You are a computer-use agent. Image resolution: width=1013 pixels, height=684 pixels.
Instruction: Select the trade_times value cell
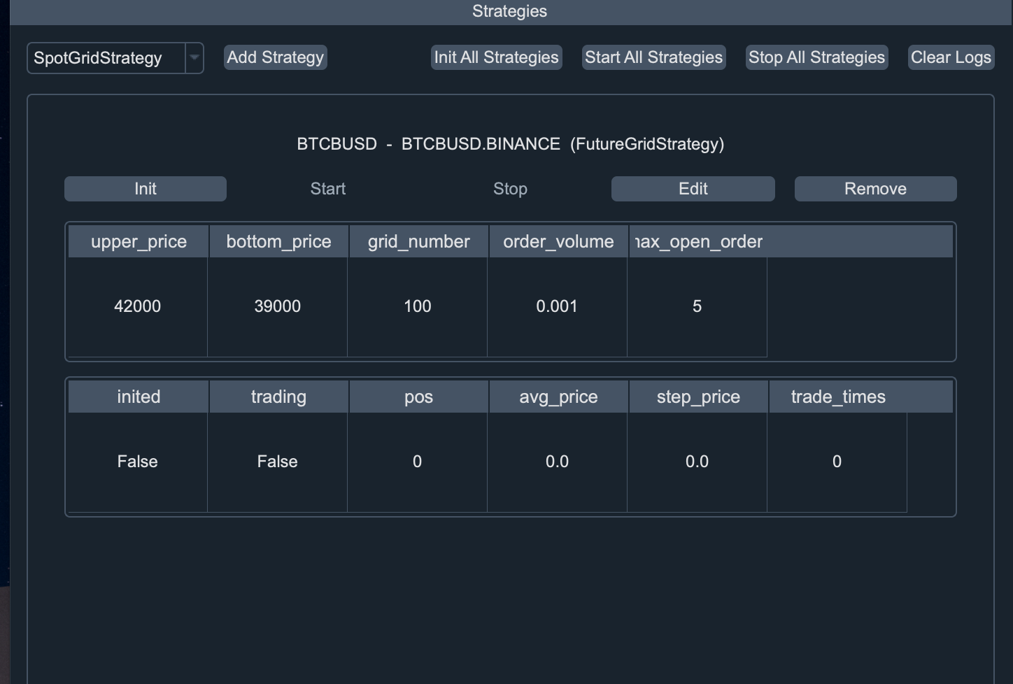pos(837,462)
